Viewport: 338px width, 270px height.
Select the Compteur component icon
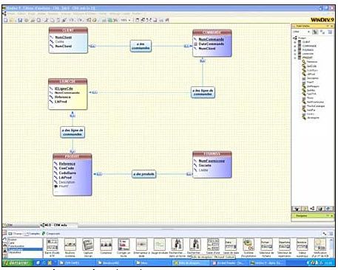pos(106,245)
